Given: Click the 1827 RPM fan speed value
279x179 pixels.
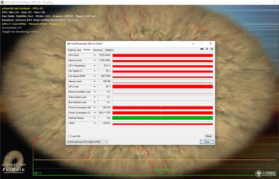Looking at the screenshot, I should coord(105,76).
